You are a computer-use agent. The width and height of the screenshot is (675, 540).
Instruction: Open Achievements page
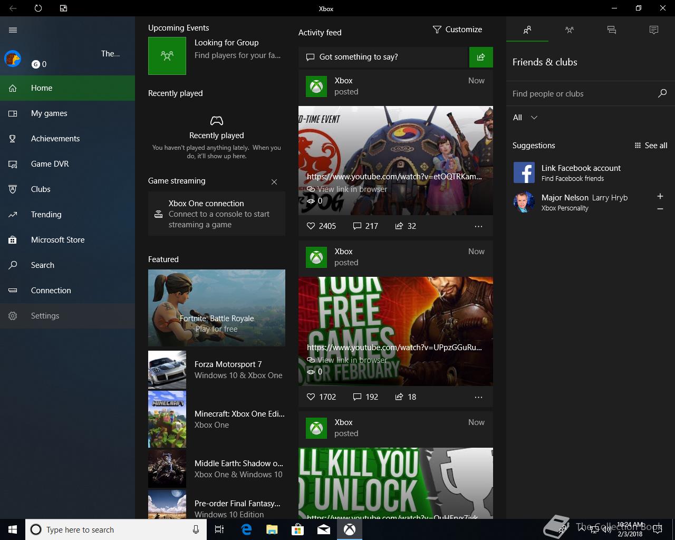coord(67,139)
